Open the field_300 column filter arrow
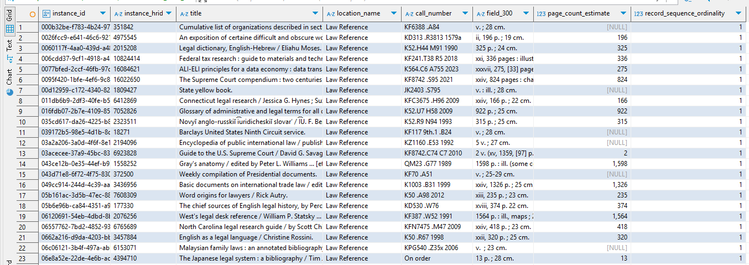The width and height of the screenshot is (749, 265). point(526,13)
